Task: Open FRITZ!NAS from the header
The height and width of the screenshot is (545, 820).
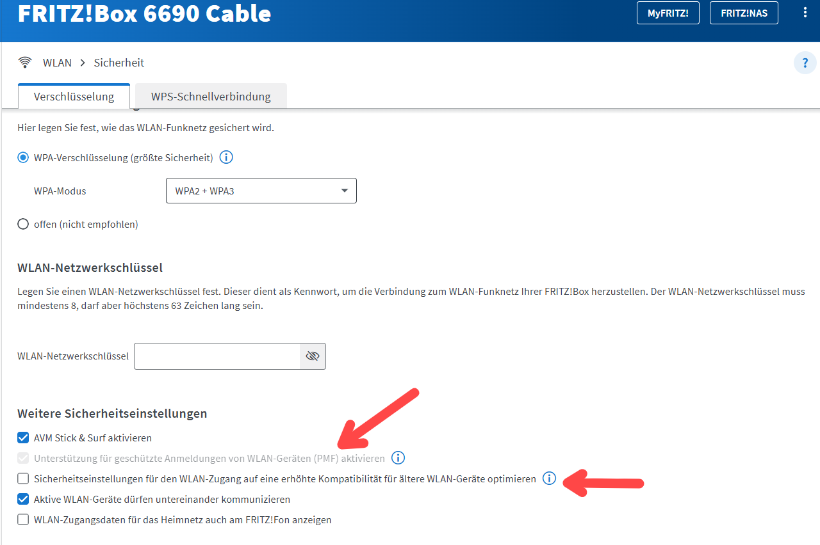Action: [x=744, y=13]
